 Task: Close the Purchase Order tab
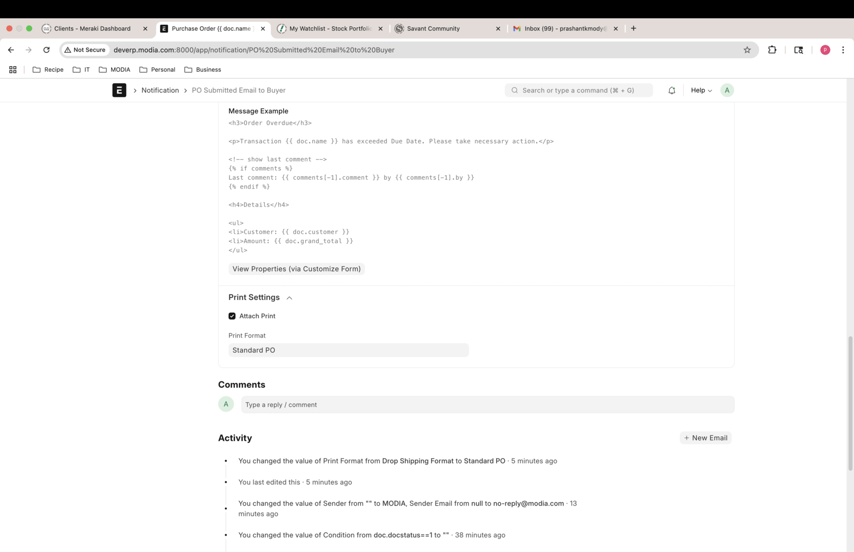coord(263,29)
